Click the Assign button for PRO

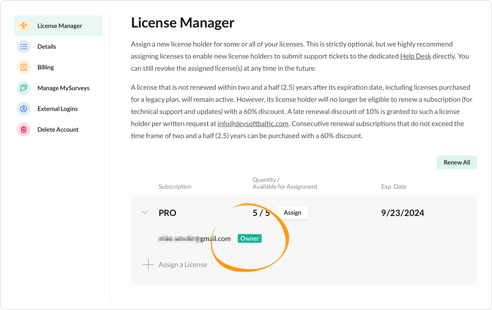click(x=292, y=213)
